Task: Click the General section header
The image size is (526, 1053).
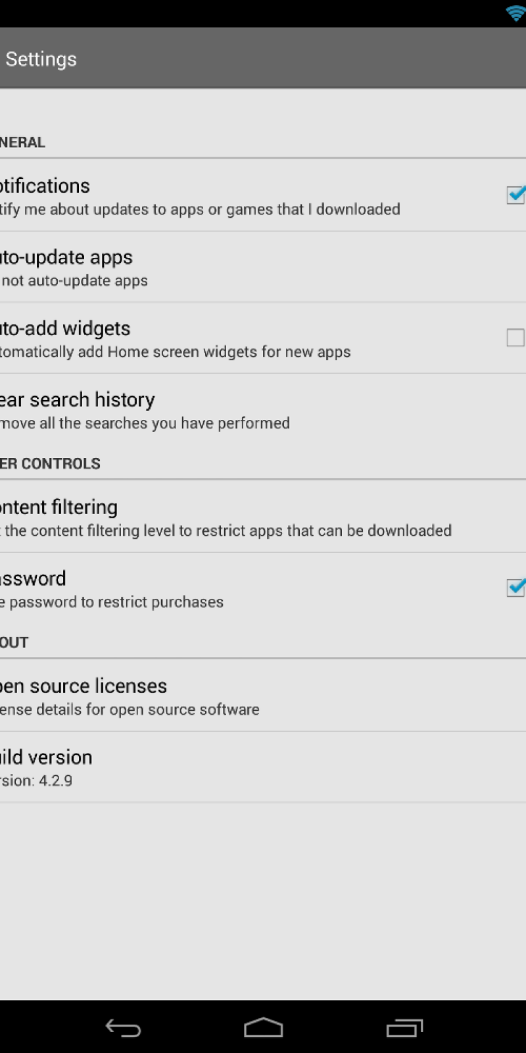Action: point(22,142)
